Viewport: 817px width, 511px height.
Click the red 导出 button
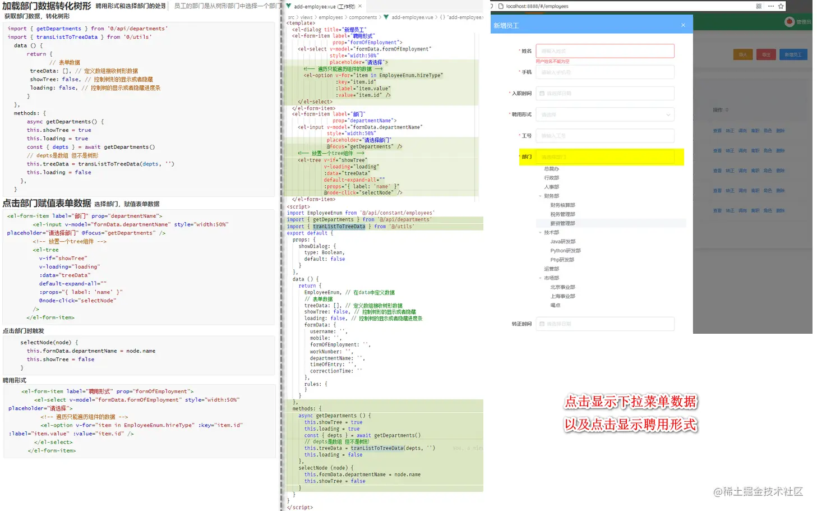coord(766,54)
